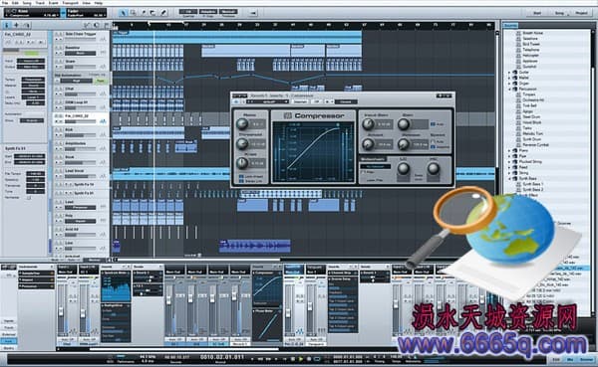Expand the Guitar folder in the browser
The image size is (598, 367).
[509, 72]
